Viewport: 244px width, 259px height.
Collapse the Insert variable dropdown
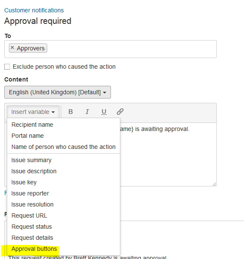[x=33, y=112]
